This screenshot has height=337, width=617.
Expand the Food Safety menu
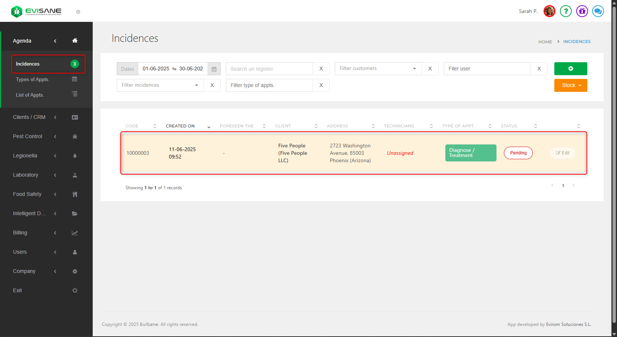pos(55,194)
